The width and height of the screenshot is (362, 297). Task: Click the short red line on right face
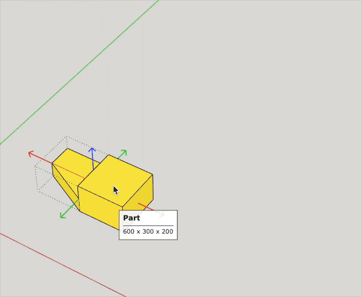(146, 207)
